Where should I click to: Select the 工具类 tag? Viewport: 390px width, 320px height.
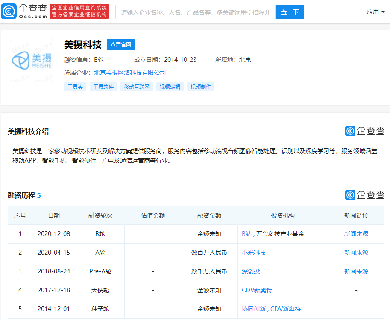coord(75,87)
